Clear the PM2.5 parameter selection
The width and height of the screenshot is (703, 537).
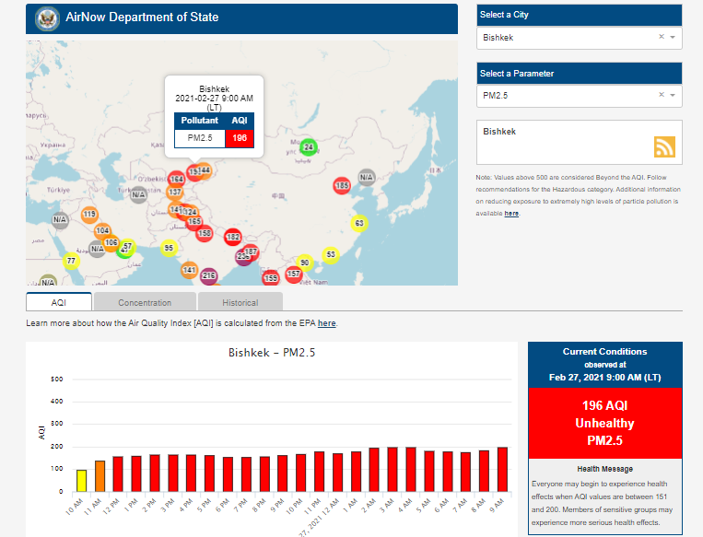661,95
